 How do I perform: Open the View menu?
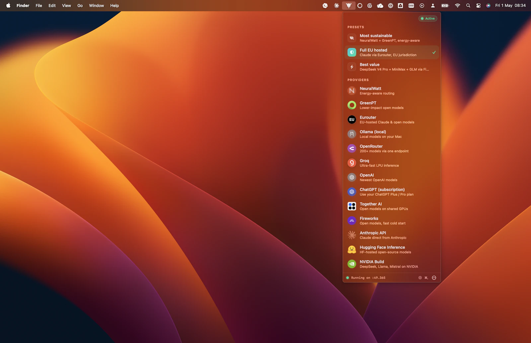[x=66, y=6]
